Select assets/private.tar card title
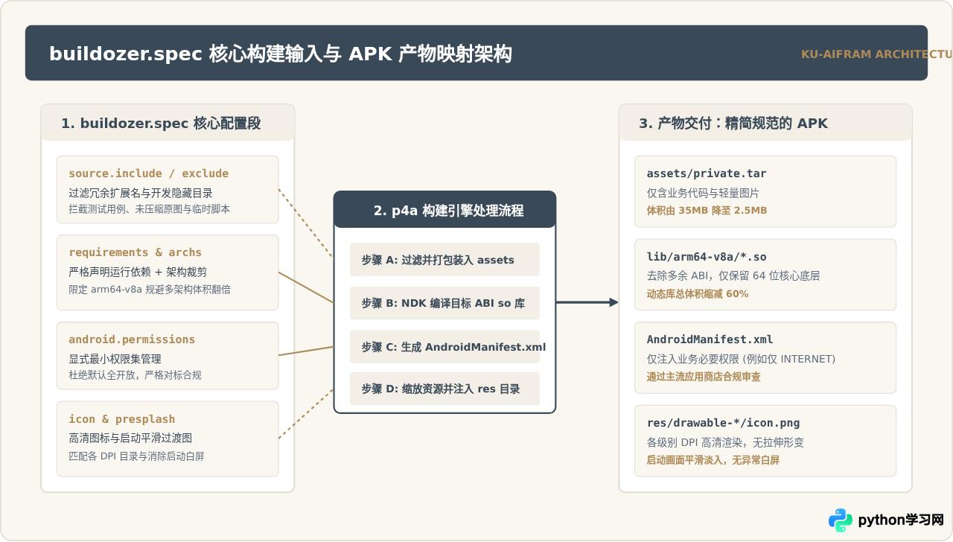 [707, 173]
